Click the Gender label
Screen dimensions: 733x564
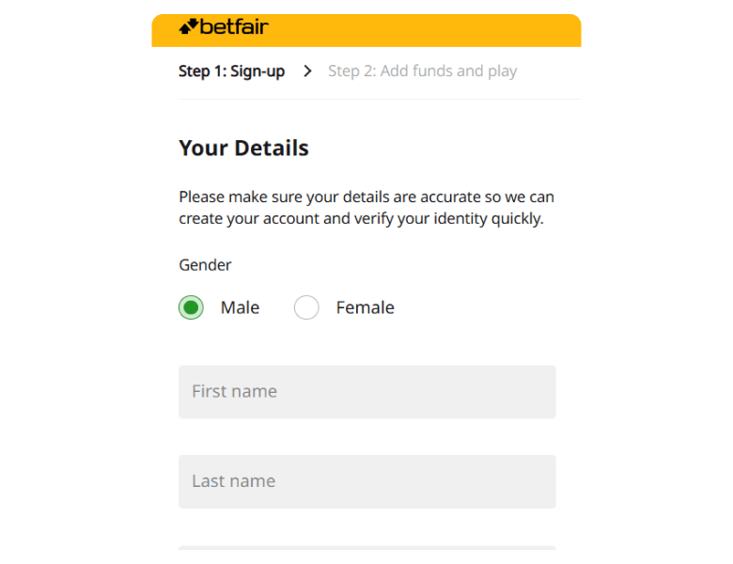pos(205,265)
